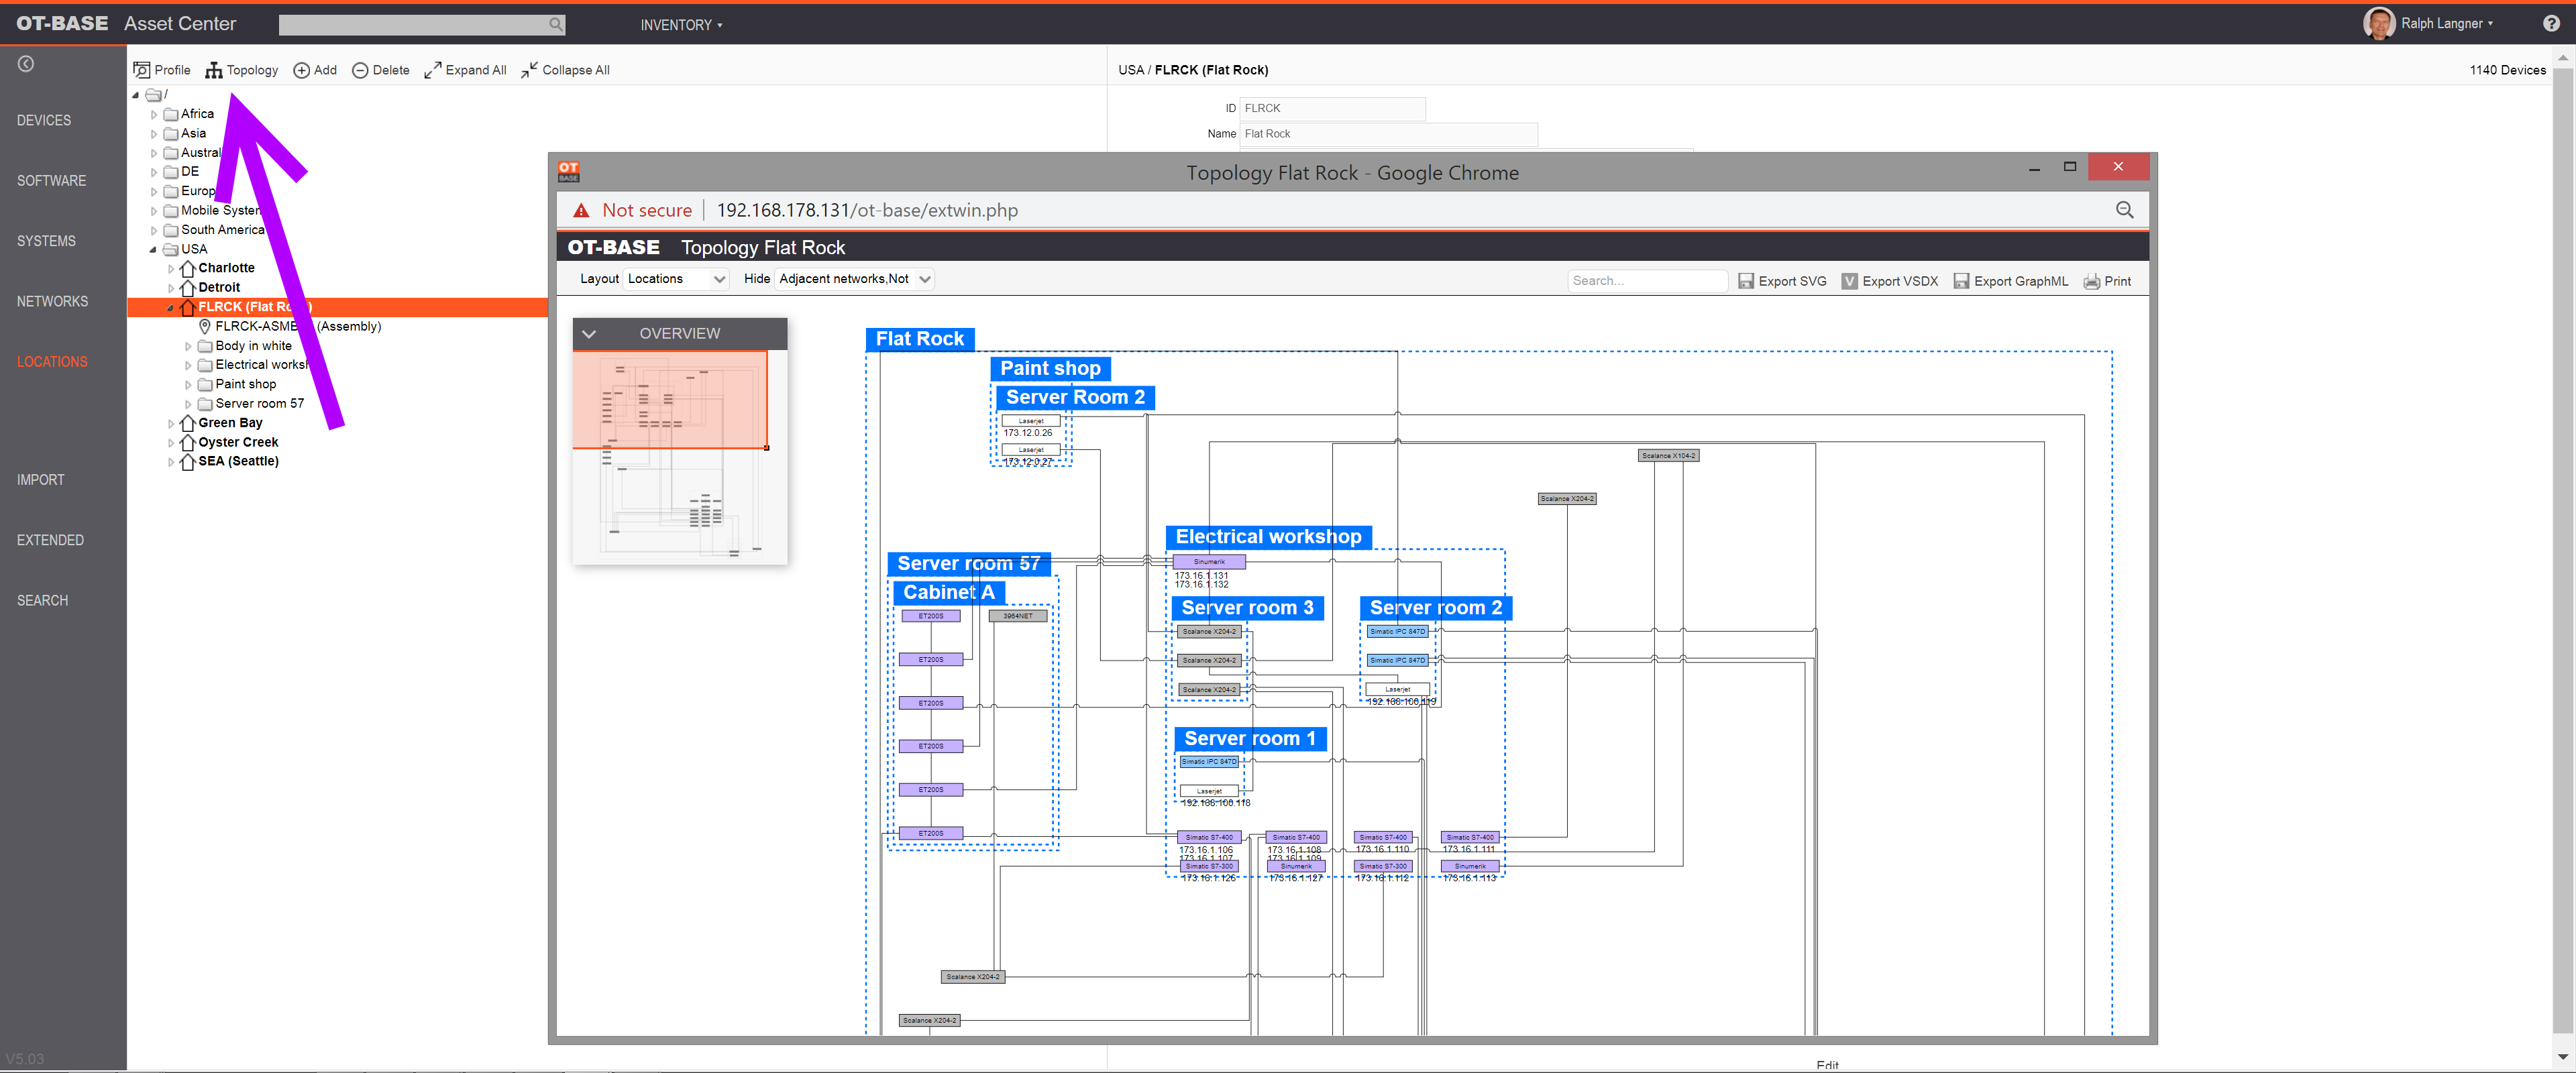Open LOCATIONS in the sidebar
Viewport: 2576px width, 1073px height.
52,362
